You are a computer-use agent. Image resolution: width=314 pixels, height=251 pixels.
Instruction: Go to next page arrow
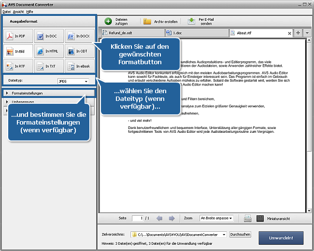pyautogui.click(x=171, y=218)
